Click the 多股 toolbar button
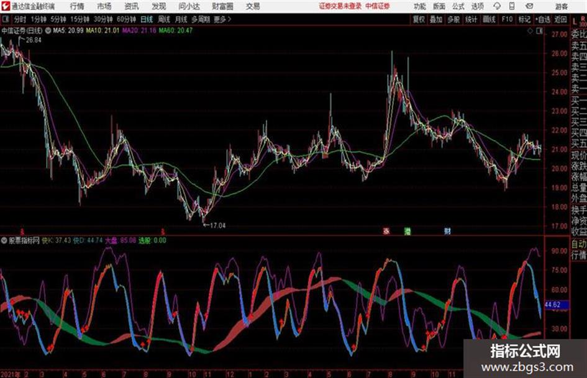Viewport: 587px width, 378px height. click(453, 19)
